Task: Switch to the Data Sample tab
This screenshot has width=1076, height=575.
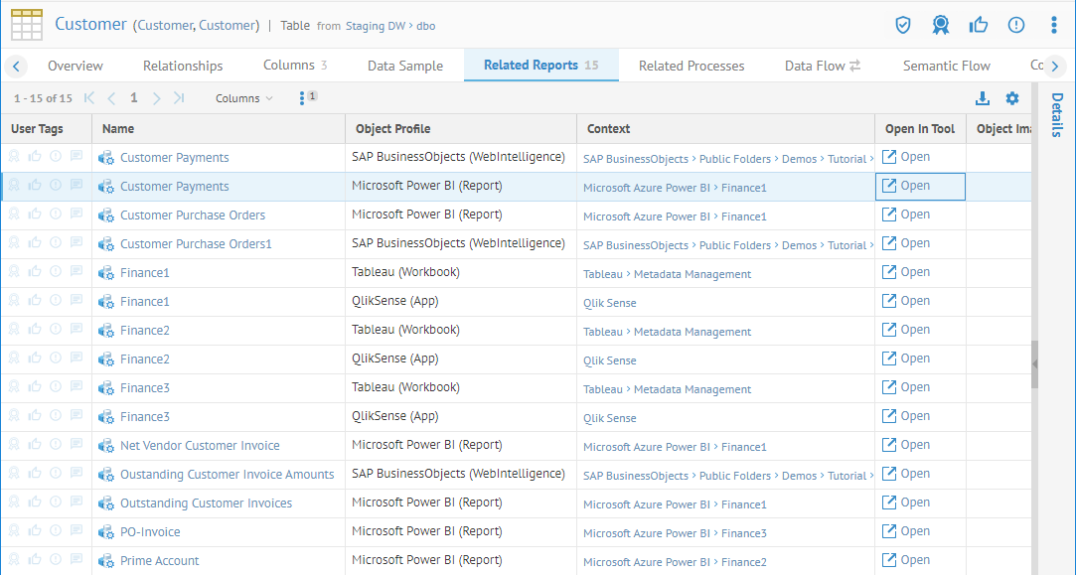Action: [404, 66]
